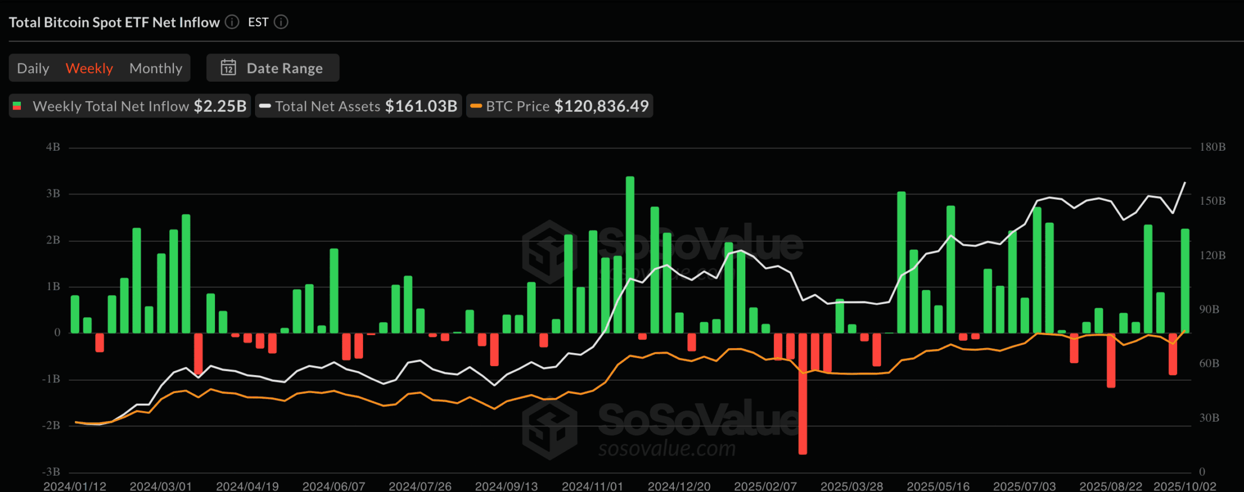Click the info icon next to EST
1244x492 pixels.
pyautogui.click(x=281, y=22)
